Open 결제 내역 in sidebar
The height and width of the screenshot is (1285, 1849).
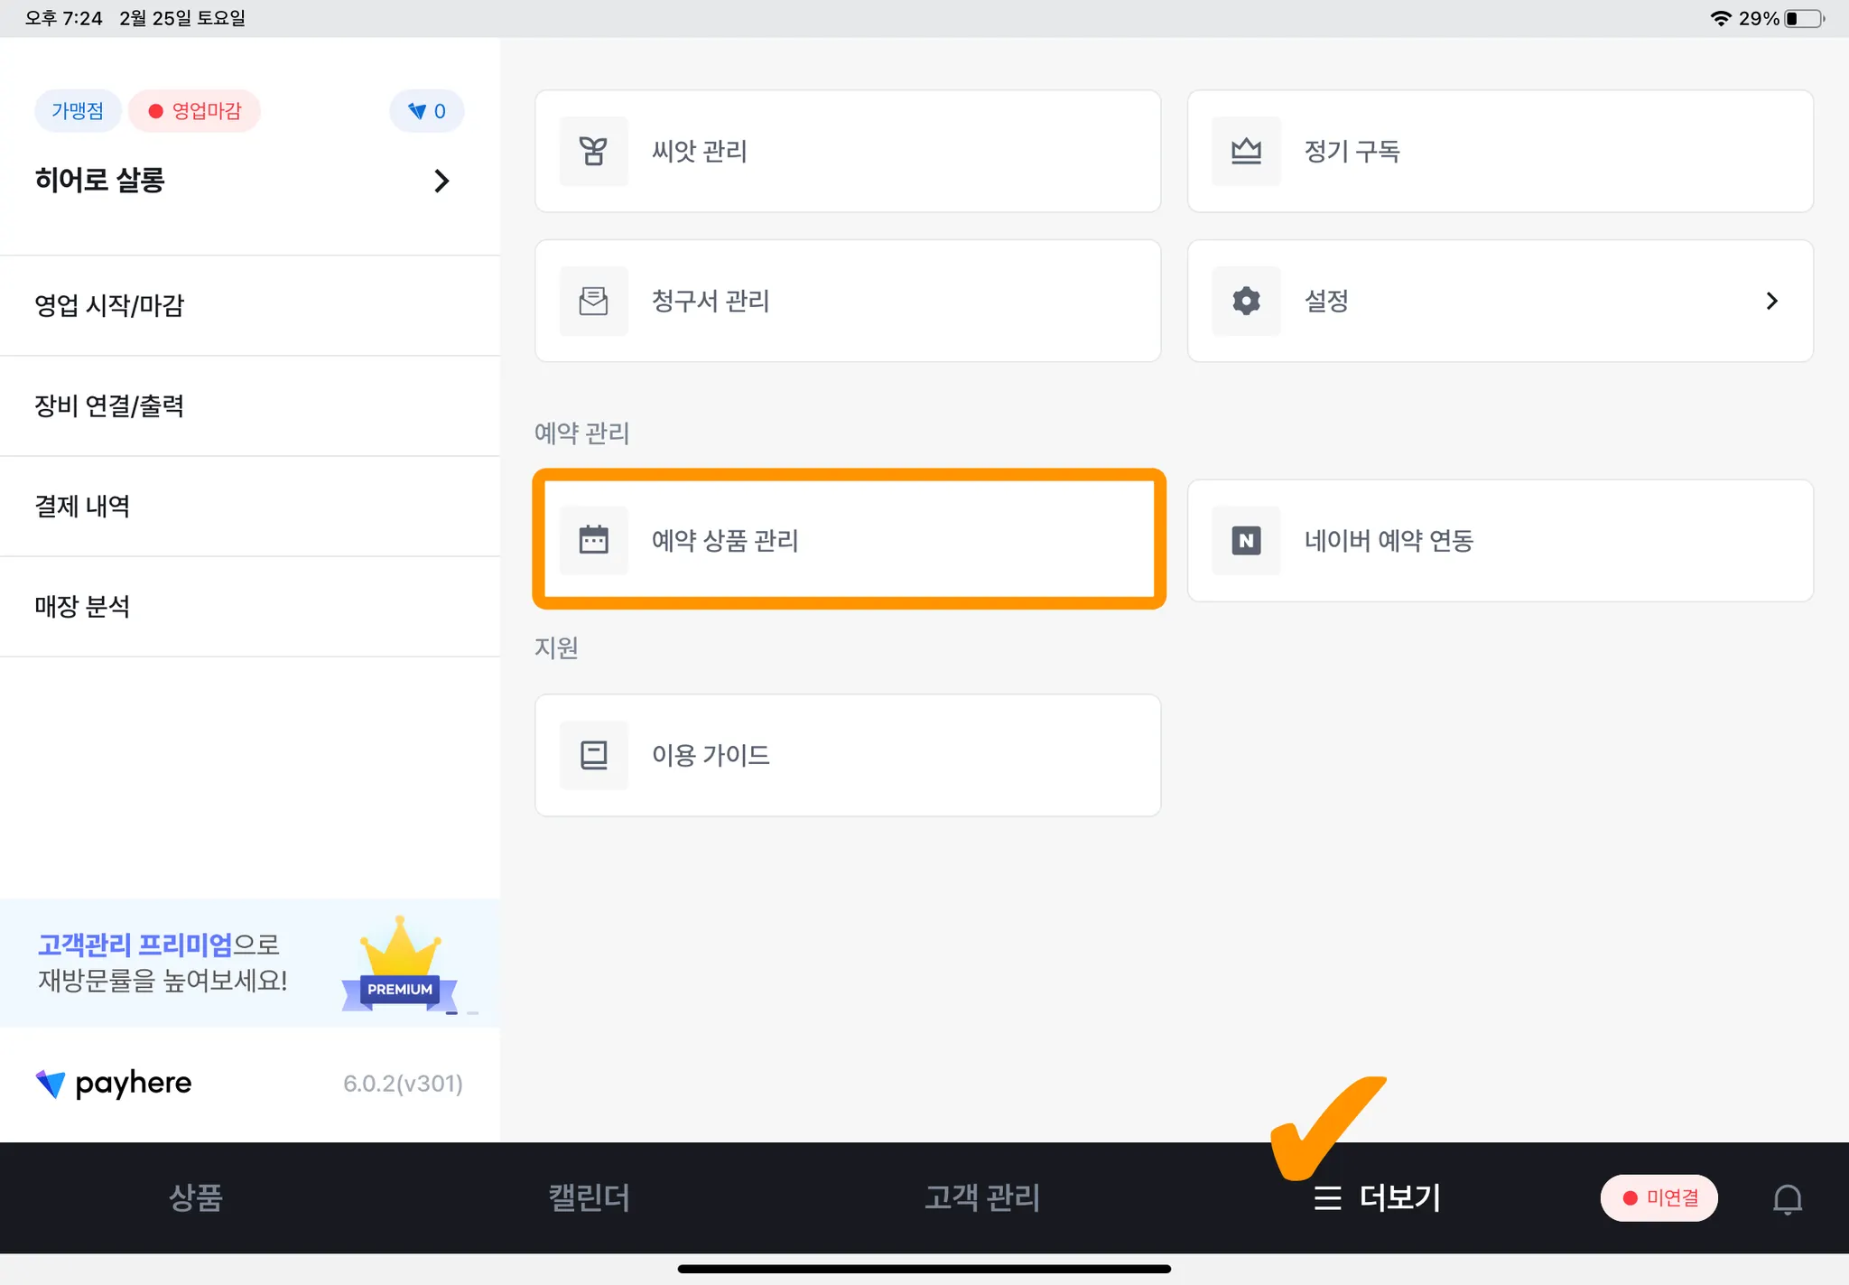pos(82,506)
